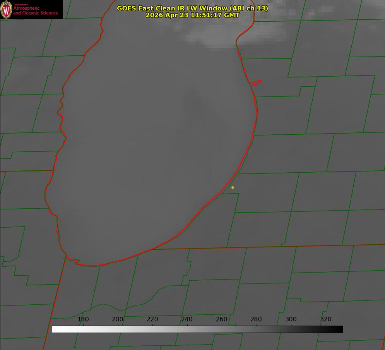Click the yellow dot marker near the shoreline

coord(233,187)
